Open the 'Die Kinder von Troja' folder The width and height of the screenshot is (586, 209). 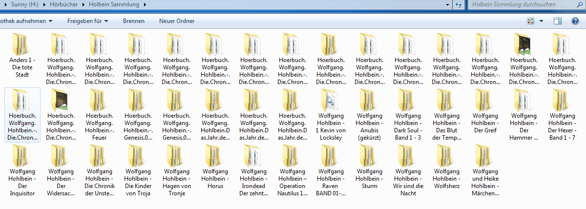(x=138, y=171)
